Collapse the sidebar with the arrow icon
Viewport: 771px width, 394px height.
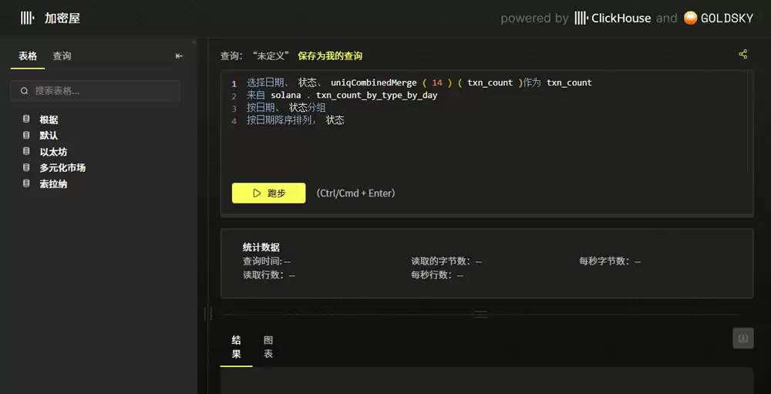[179, 56]
